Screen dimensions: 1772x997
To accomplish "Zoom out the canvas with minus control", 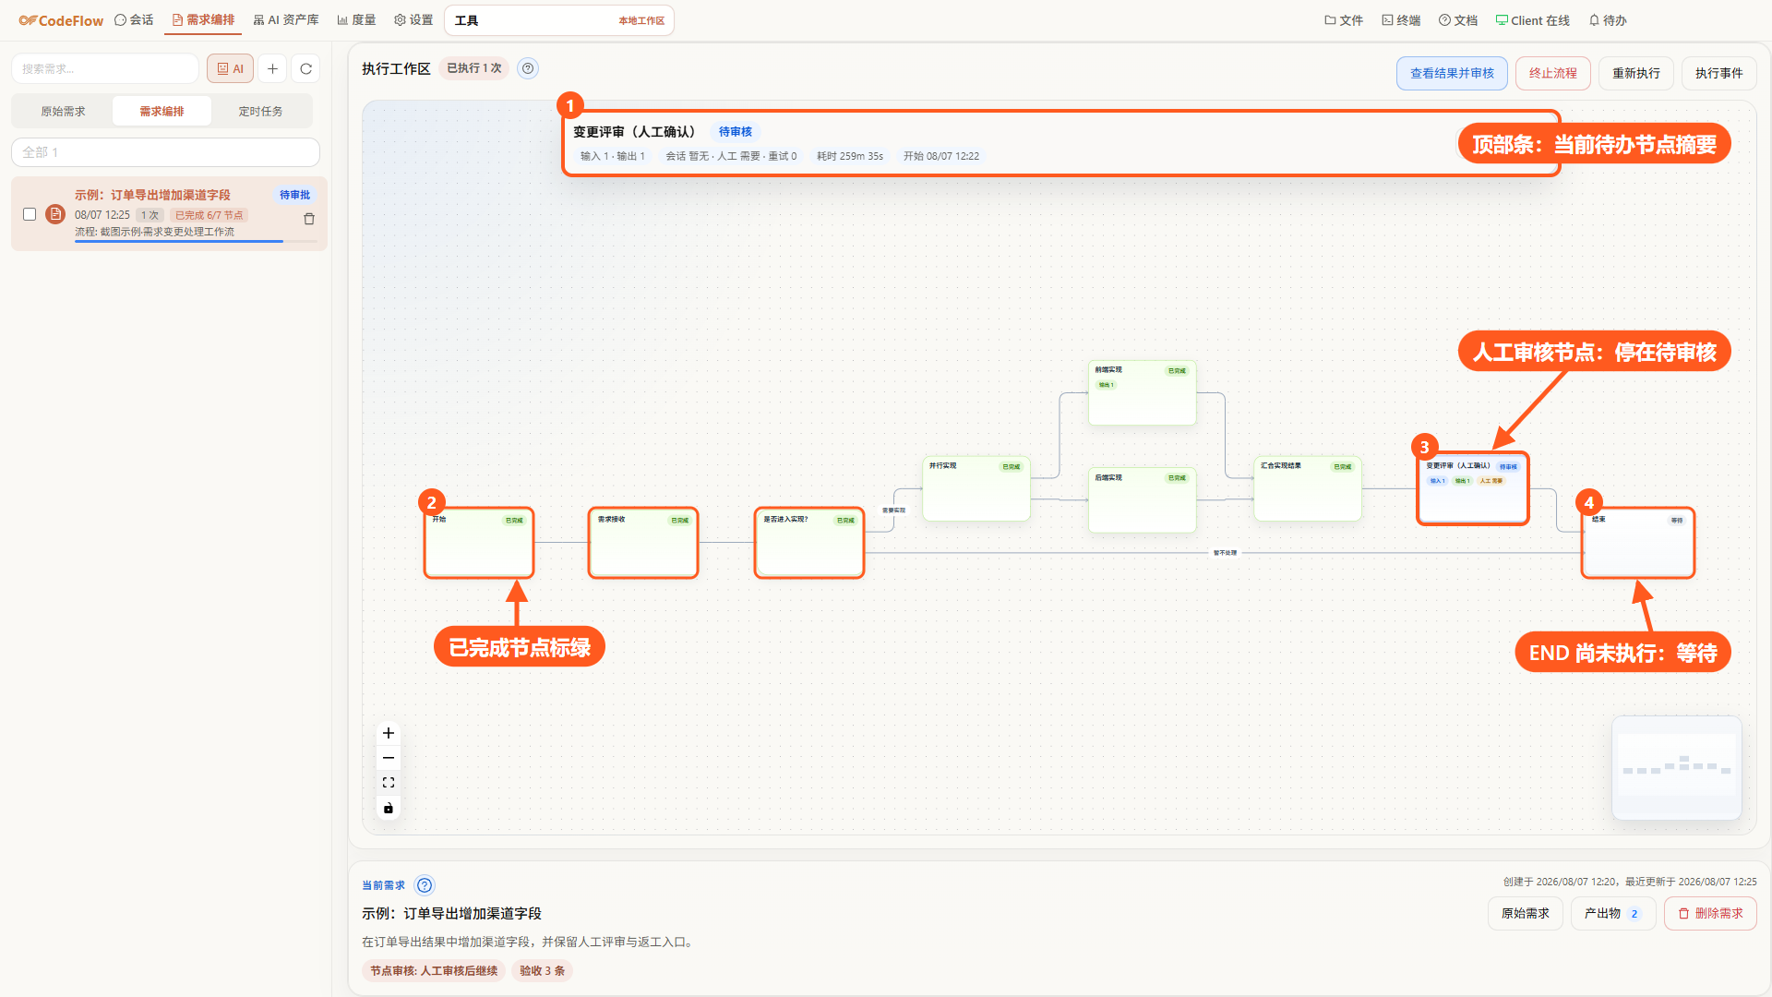I will click(389, 758).
